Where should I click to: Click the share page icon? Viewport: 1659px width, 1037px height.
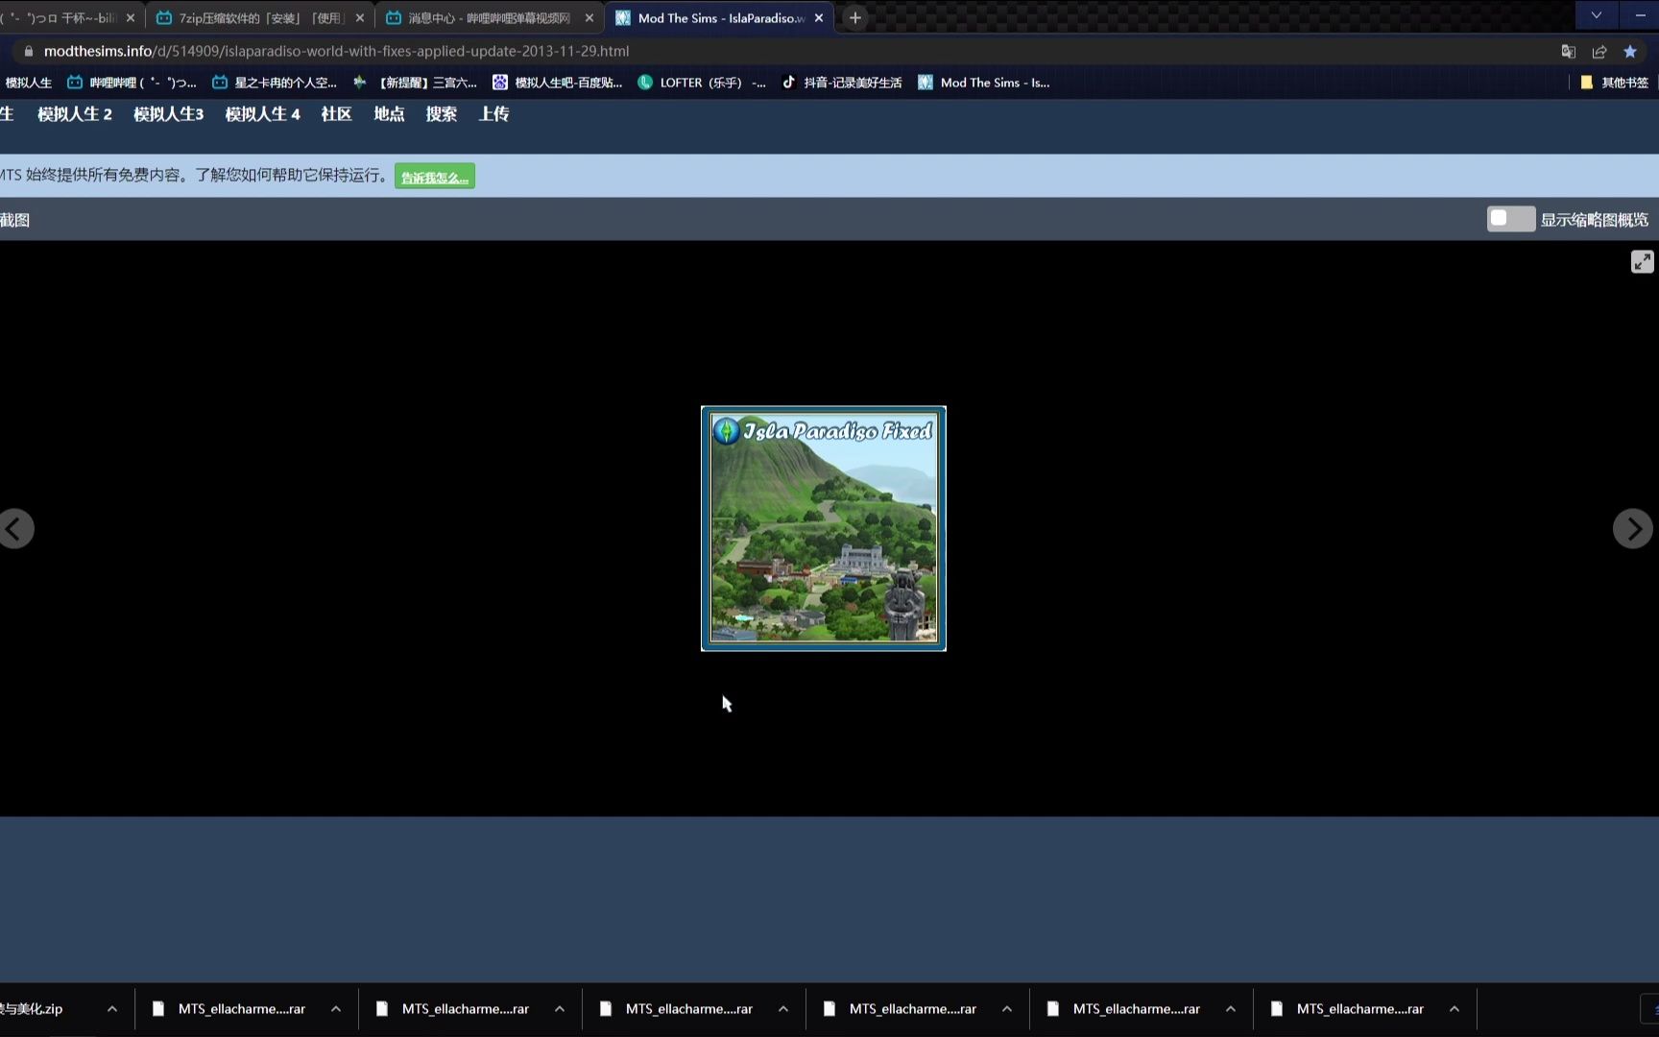pyautogui.click(x=1599, y=51)
